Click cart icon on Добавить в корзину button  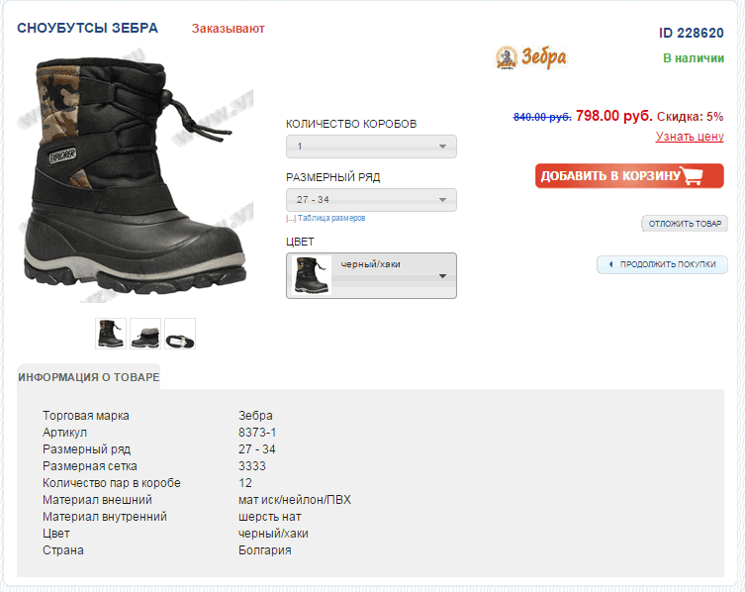click(x=692, y=175)
